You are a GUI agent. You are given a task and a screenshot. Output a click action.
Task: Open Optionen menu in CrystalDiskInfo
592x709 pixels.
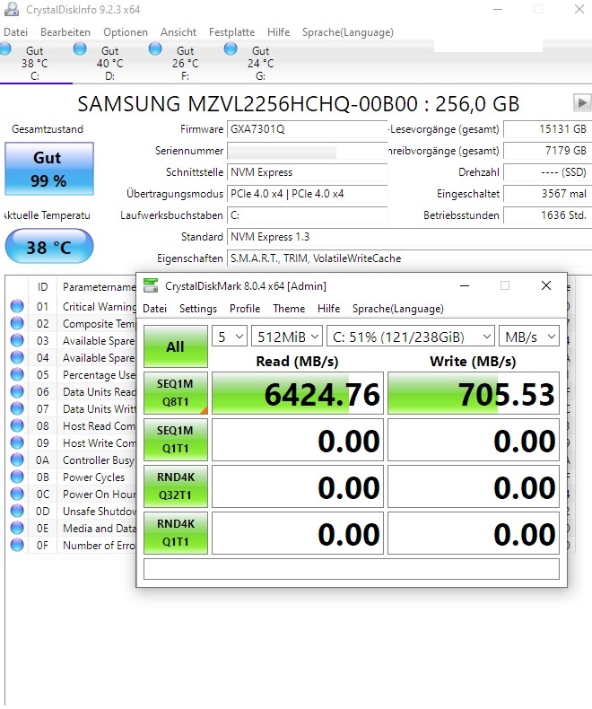[x=126, y=32]
